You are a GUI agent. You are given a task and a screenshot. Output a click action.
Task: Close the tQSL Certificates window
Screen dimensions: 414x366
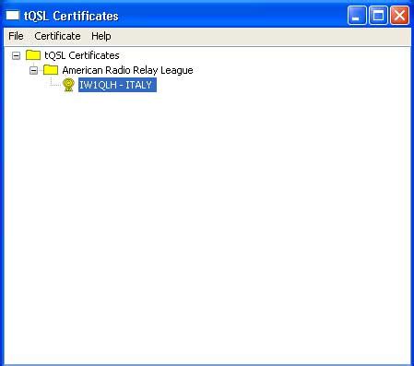(399, 15)
